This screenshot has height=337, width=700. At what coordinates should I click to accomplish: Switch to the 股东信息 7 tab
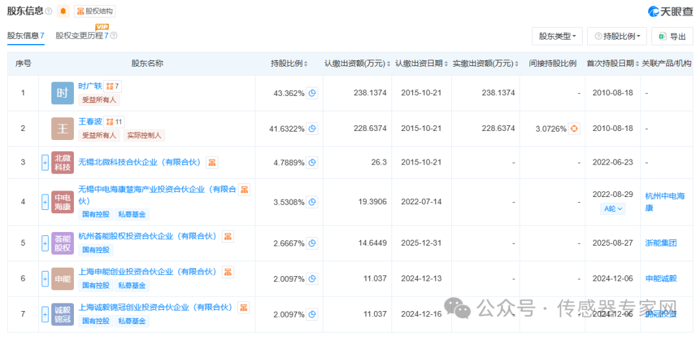(x=25, y=36)
